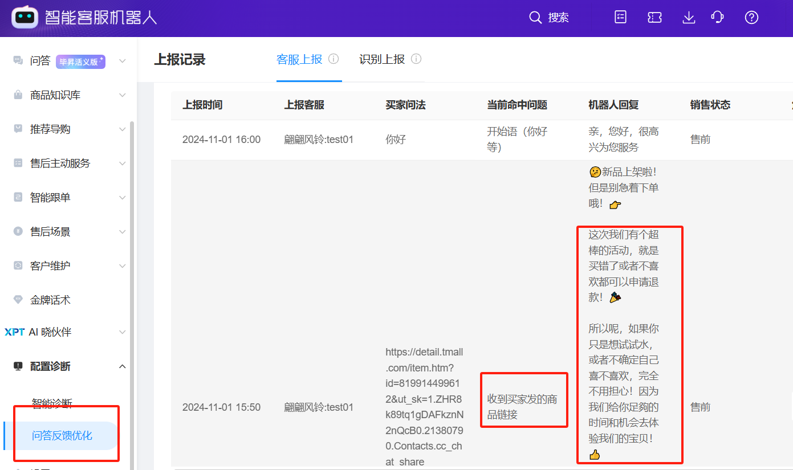Expand the 智能跟单 menu chevron
Viewport: 793px width, 470px height.
[x=123, y=198]
